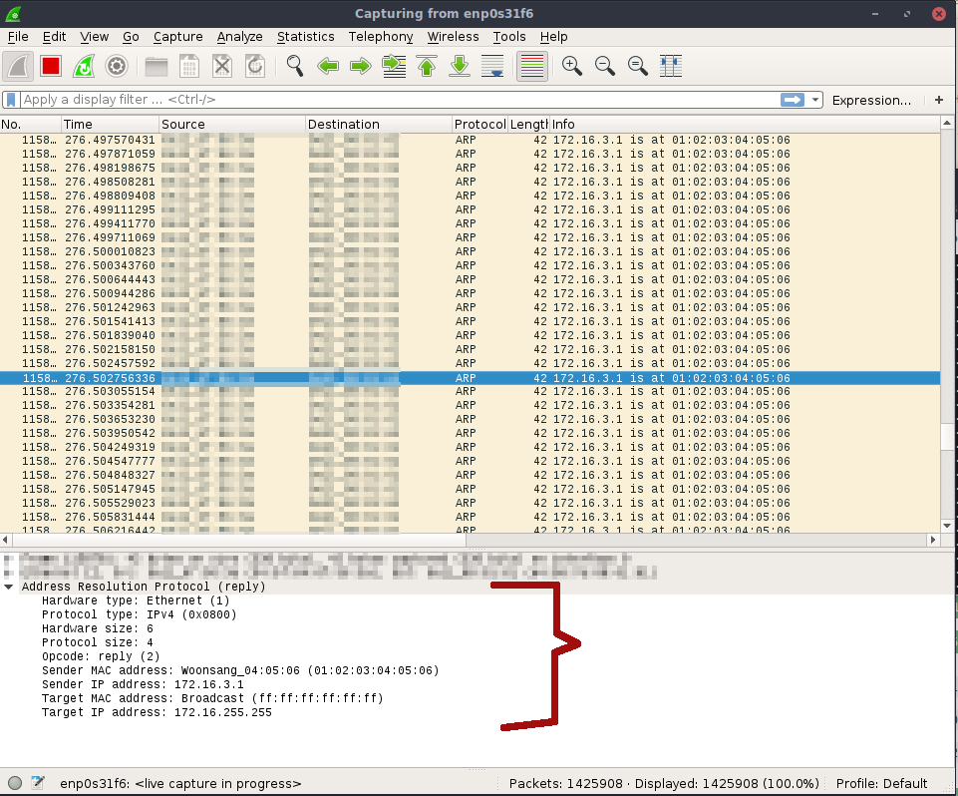Sort packets by the Time column header
The width and height of the screenshot is (958, 796).
tap(111, 124)
